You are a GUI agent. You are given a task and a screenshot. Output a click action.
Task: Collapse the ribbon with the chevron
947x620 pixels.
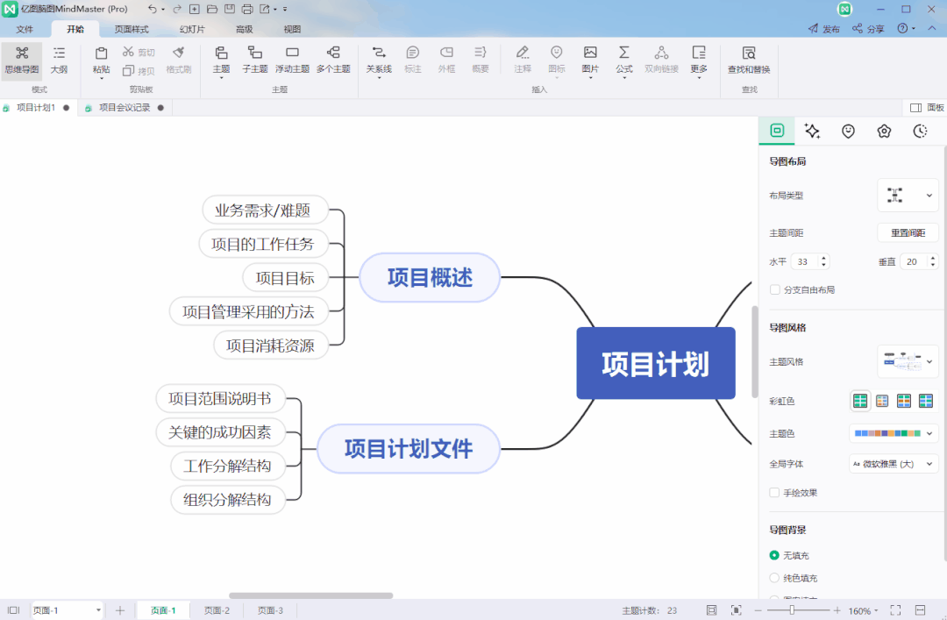click(x=932, y=28)
